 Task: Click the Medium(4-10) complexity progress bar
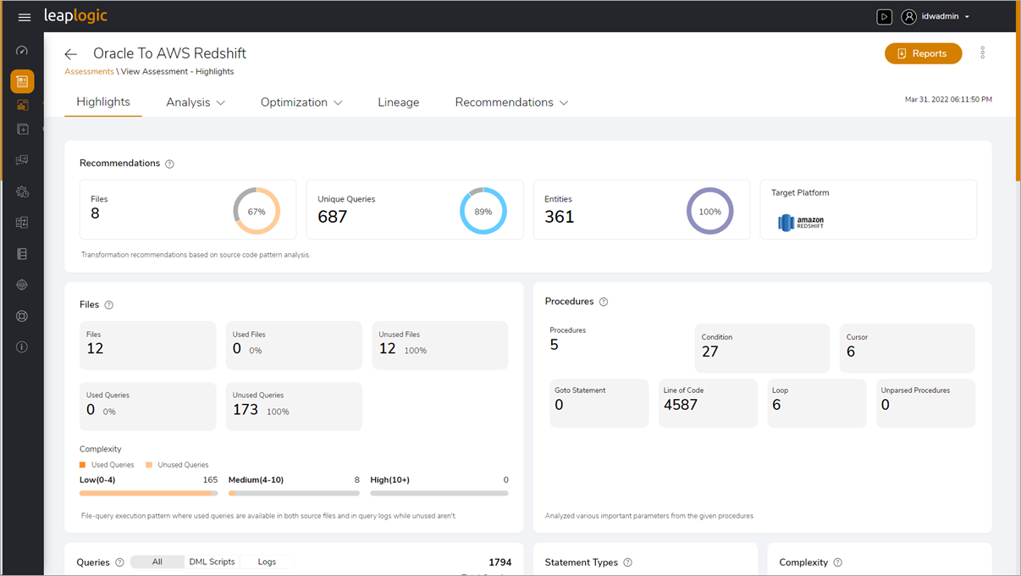(294, 493)
